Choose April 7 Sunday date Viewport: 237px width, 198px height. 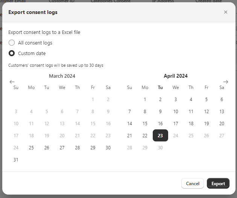pos(129,112)
